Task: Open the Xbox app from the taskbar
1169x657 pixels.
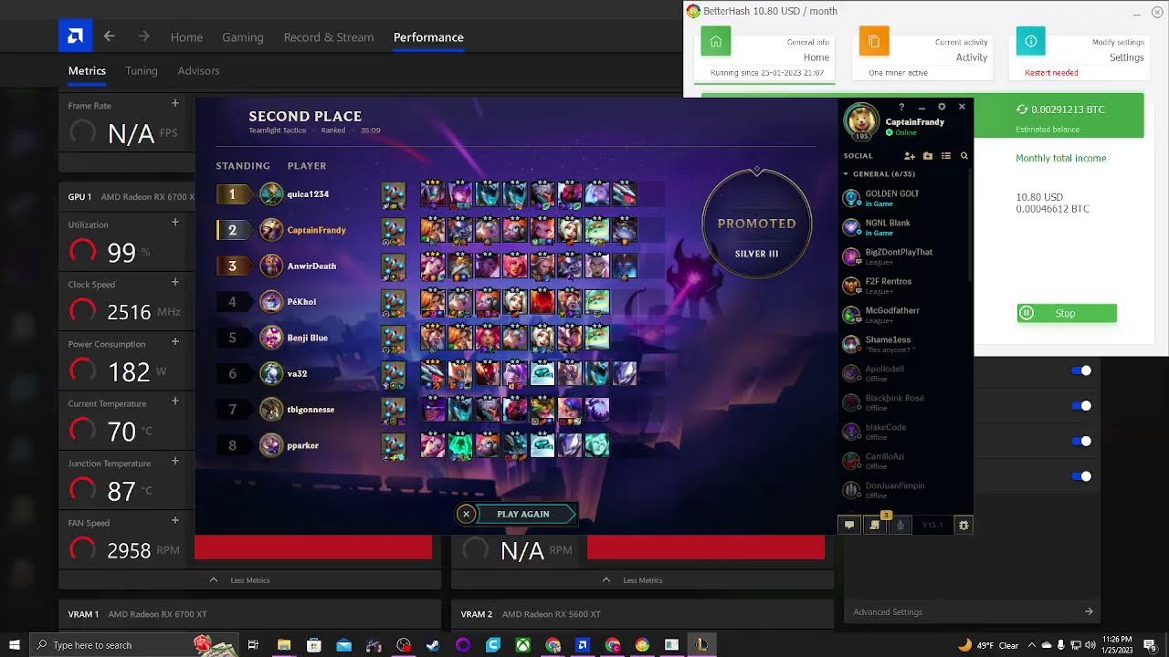Action: point(523,645)
